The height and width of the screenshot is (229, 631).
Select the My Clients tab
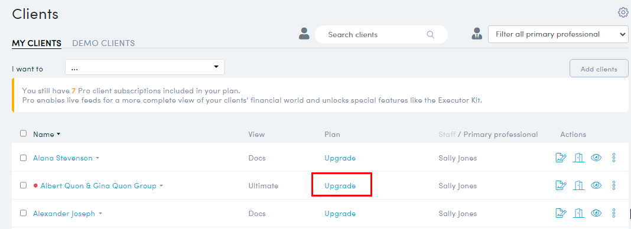tap(37, 43)
